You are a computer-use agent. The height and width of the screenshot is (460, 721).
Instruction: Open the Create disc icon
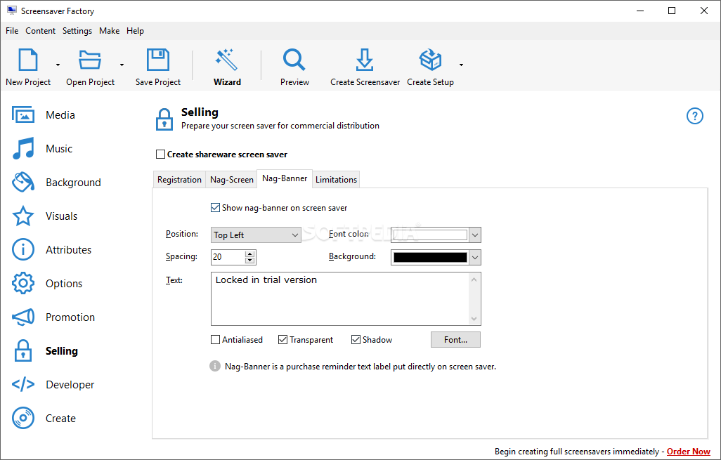(x=23, y=418)
